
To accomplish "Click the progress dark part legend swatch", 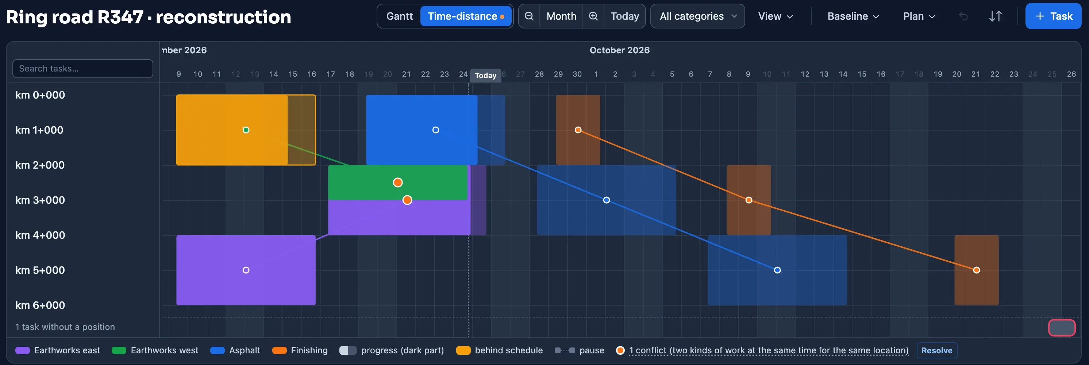I will point(348,350).
